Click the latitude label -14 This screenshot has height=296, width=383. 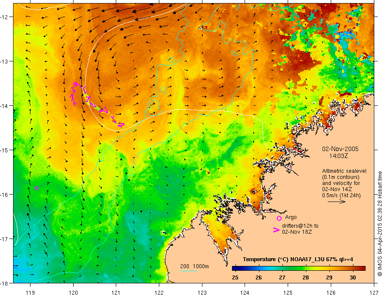coord(4,106)
